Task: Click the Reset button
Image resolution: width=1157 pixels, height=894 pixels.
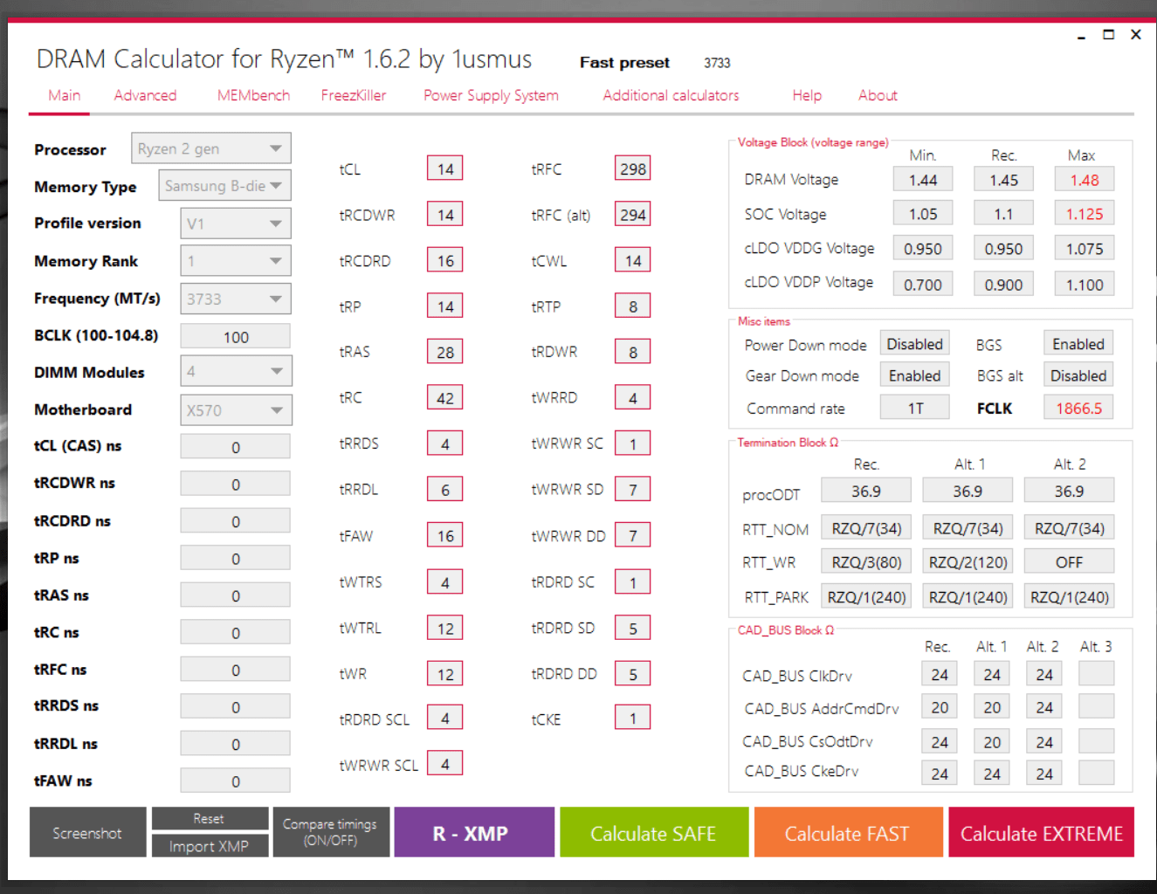Action: pos(210,818)
